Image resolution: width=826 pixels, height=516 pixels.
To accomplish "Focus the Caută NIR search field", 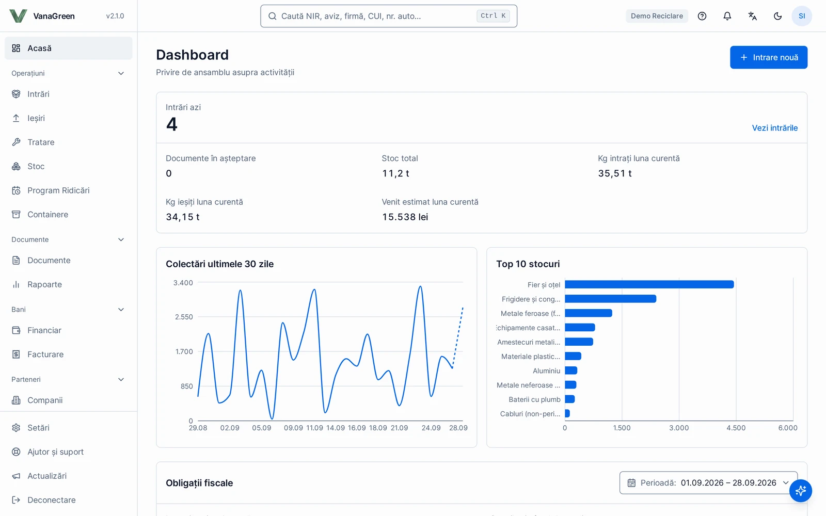I will tap(389, 16).
